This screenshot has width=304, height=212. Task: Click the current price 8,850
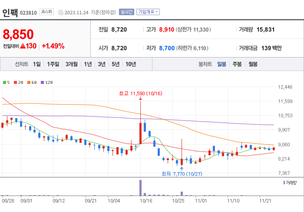(x=18, y=34)
